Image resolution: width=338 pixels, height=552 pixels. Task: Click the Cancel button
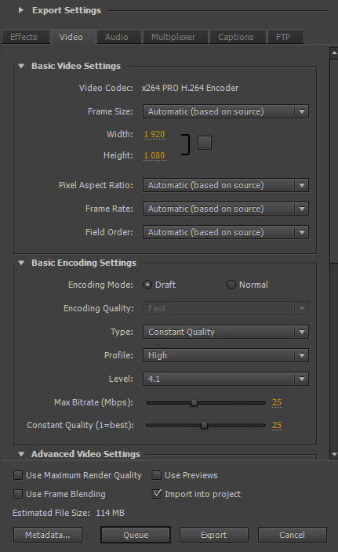[x=293, y=535]
